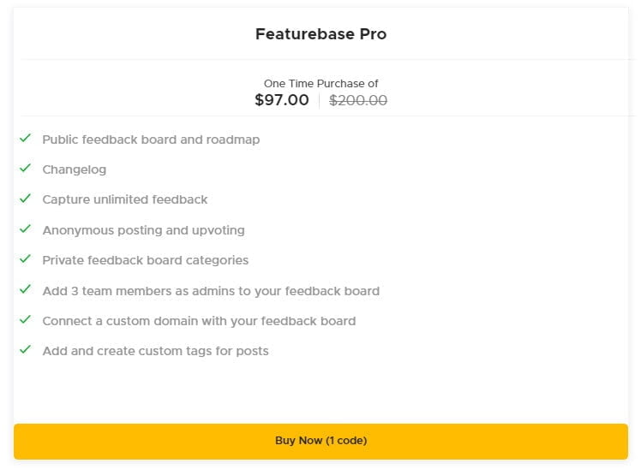The height and width of the screenshot is (475, 641).
Task: Click the Public feedback board and roadmap text
Action: pos(151,140)
